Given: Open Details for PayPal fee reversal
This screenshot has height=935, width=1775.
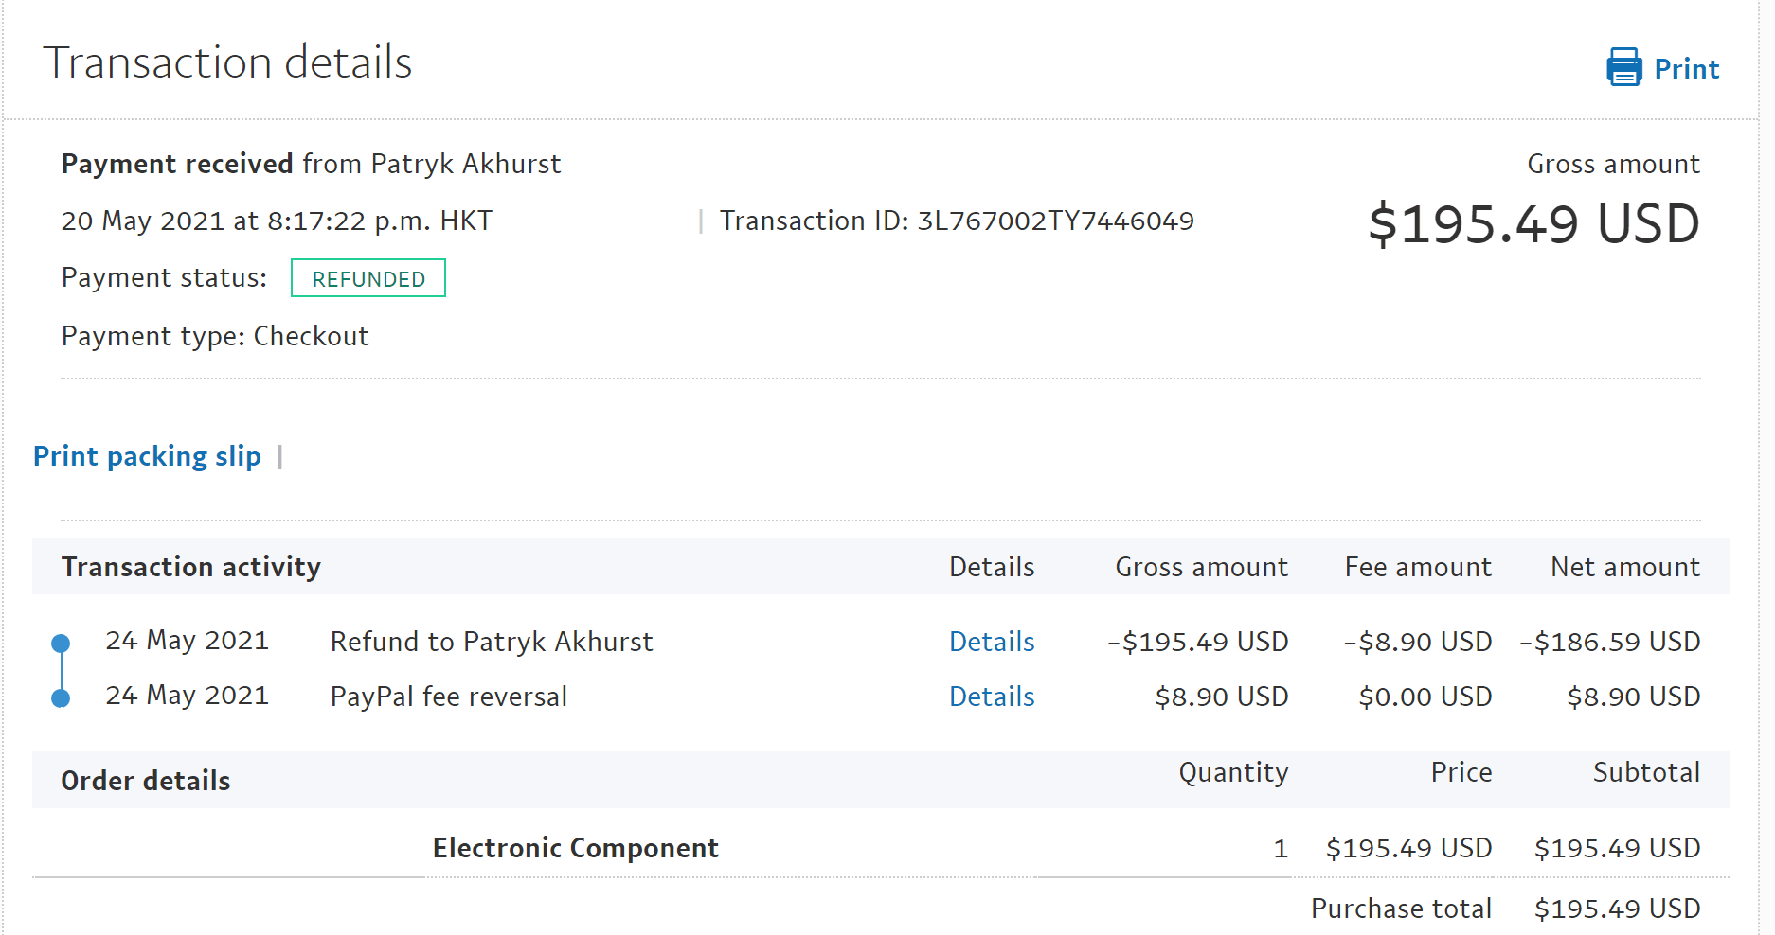Looking at the screenshot, I should (991, 697).
